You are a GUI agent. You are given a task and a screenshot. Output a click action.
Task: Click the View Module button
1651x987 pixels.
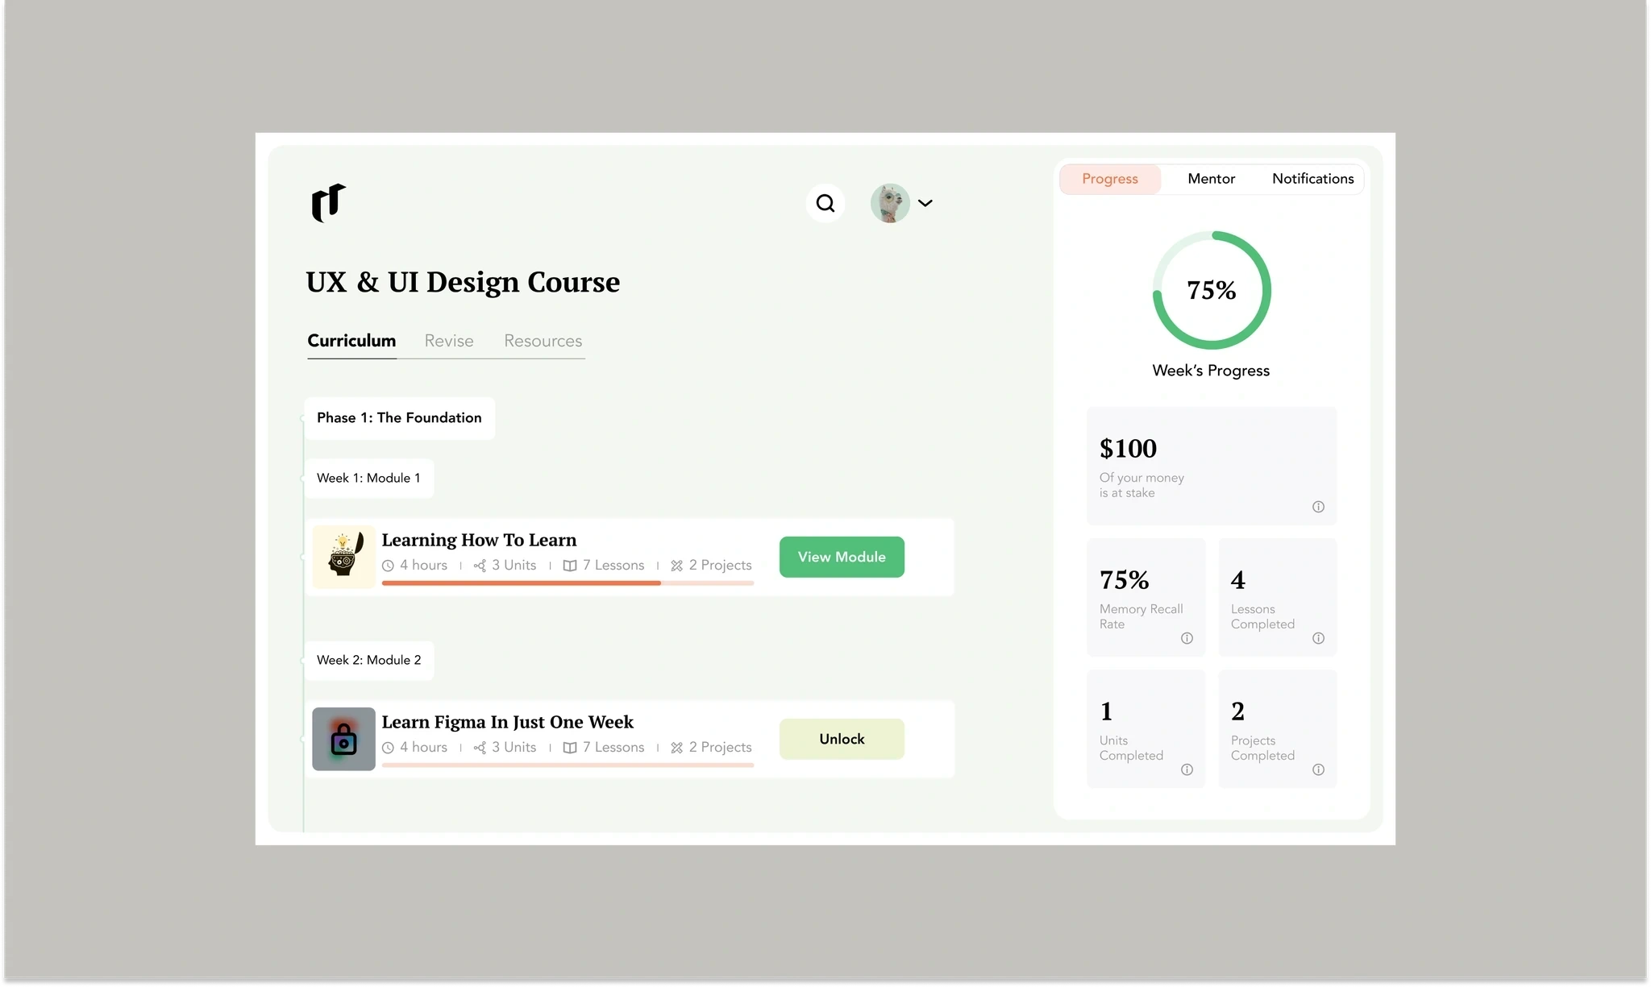(842, 557)
